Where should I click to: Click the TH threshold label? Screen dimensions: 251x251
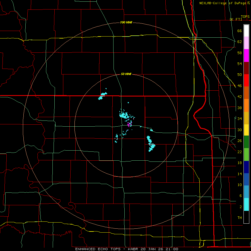click(240, 218)
